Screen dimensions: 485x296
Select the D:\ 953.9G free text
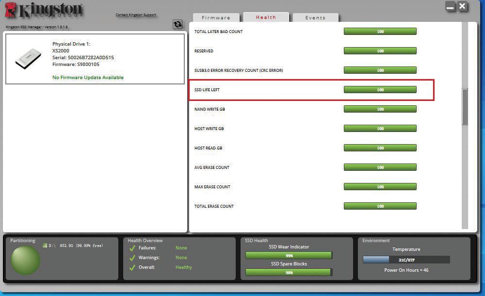[76, 246]
